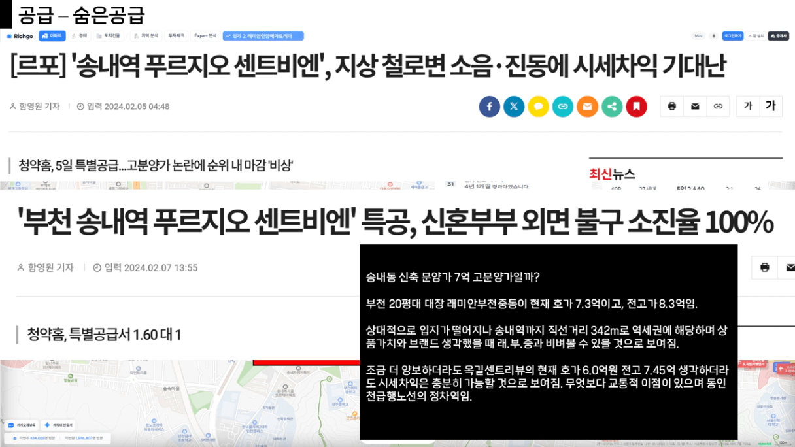Bookmark article with the red icon
The width and height of the screenshot is (795, 447).
click(636, 107)
